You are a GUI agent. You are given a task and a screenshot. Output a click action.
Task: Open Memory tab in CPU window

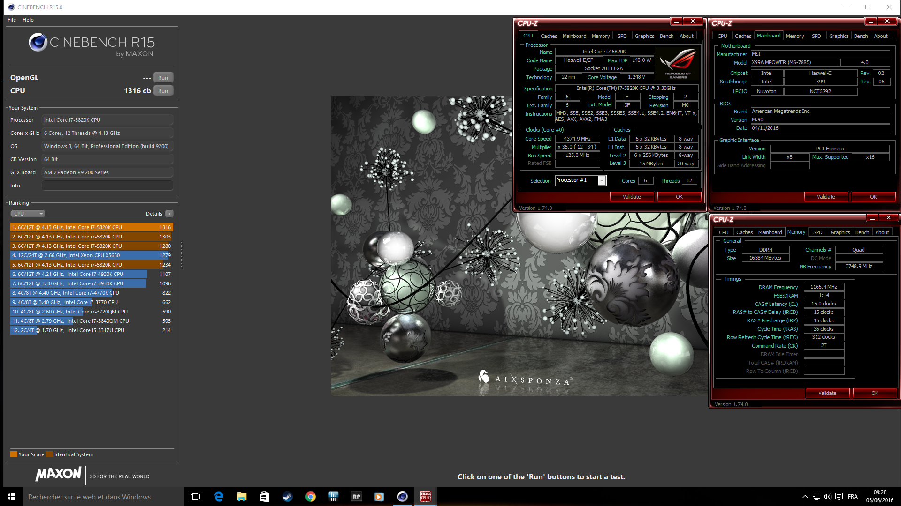(601, 36)
